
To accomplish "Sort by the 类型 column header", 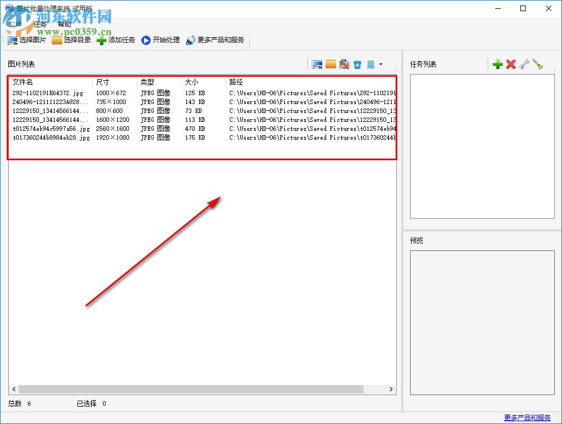I will tap(160, 82).
